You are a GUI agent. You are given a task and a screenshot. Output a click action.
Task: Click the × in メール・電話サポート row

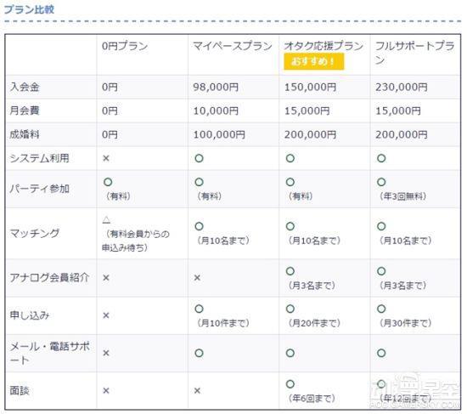[x=106, y=353]
